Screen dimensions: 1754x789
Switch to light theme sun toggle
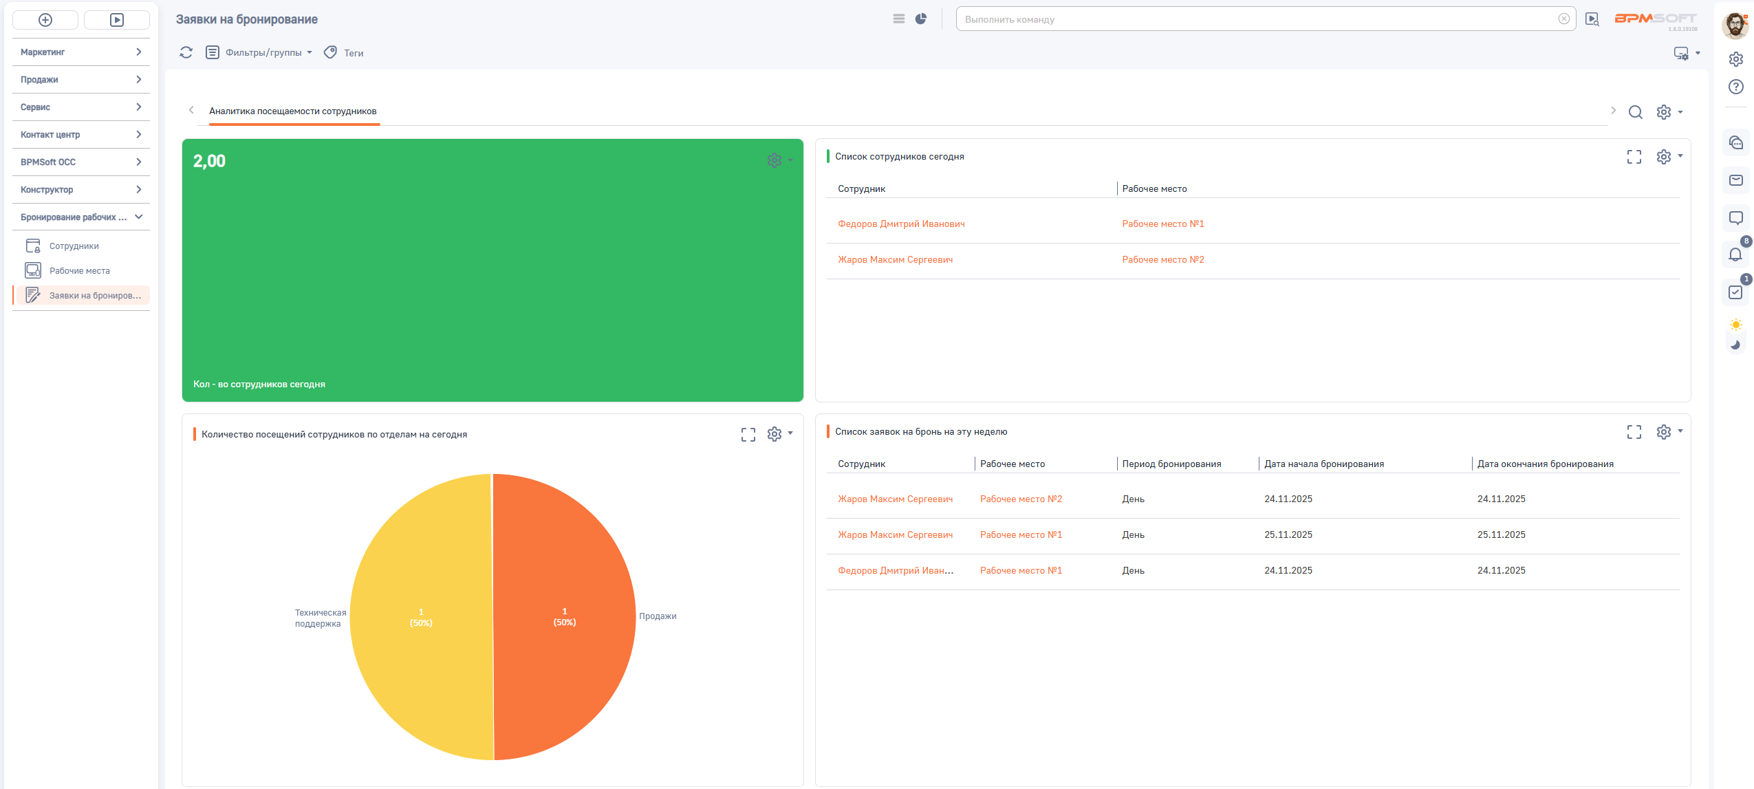point(1735,325)
